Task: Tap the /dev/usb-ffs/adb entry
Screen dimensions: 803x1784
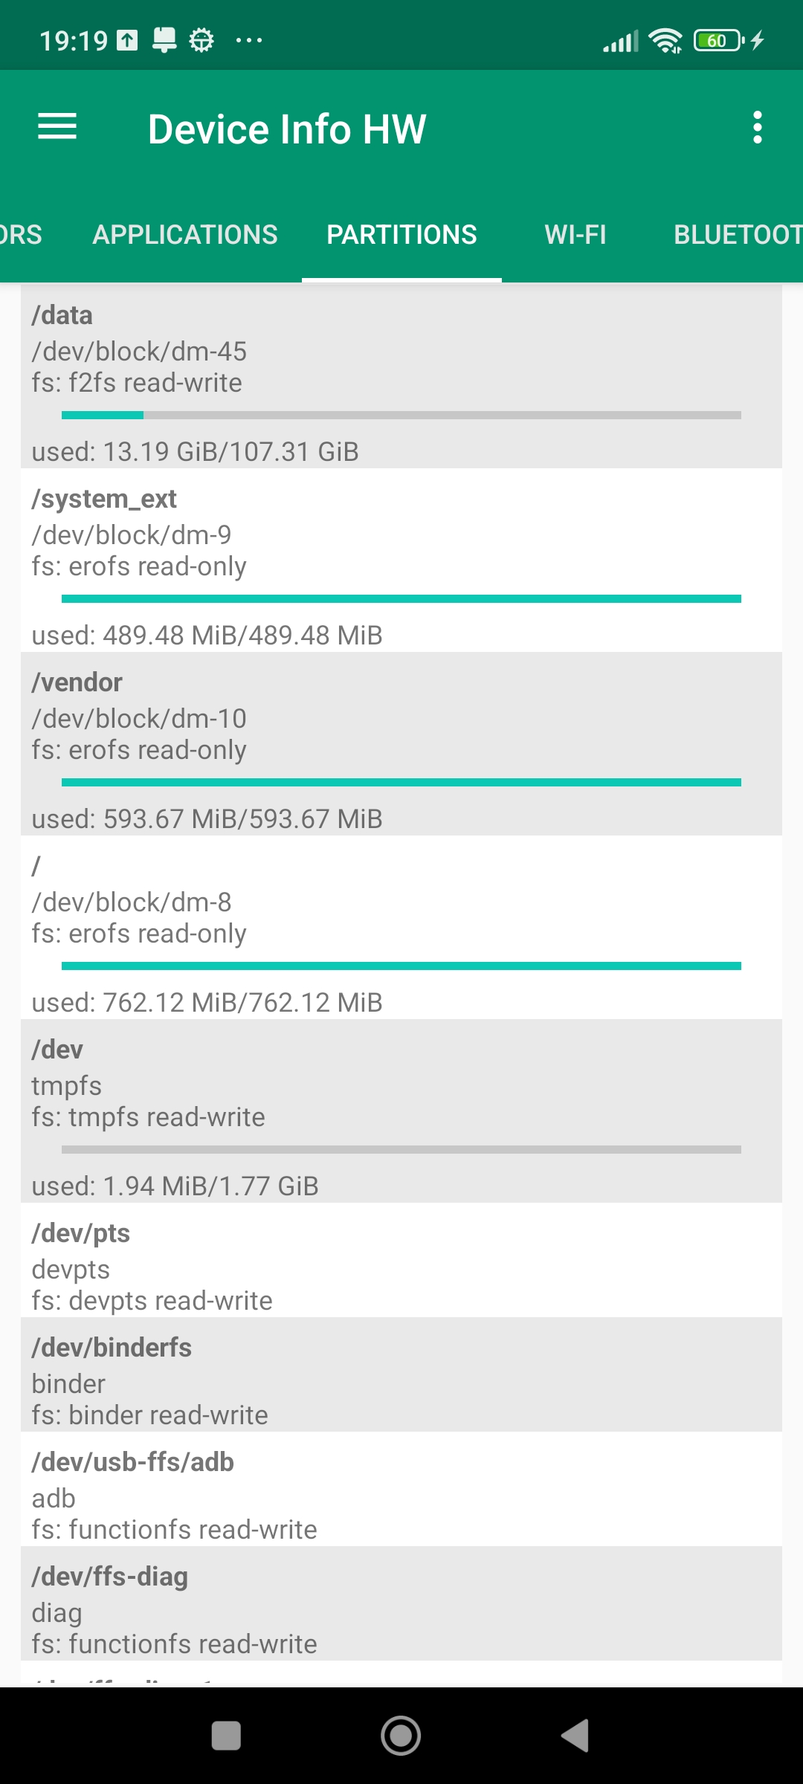Action: (401, 1489)
